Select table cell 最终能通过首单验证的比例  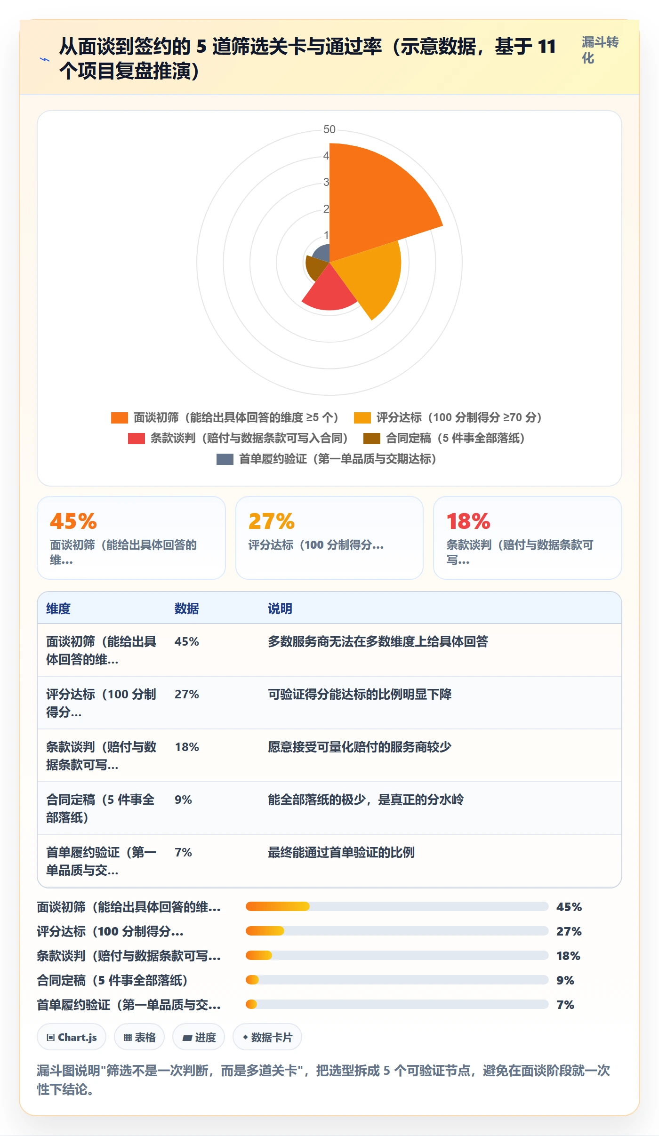341,852
